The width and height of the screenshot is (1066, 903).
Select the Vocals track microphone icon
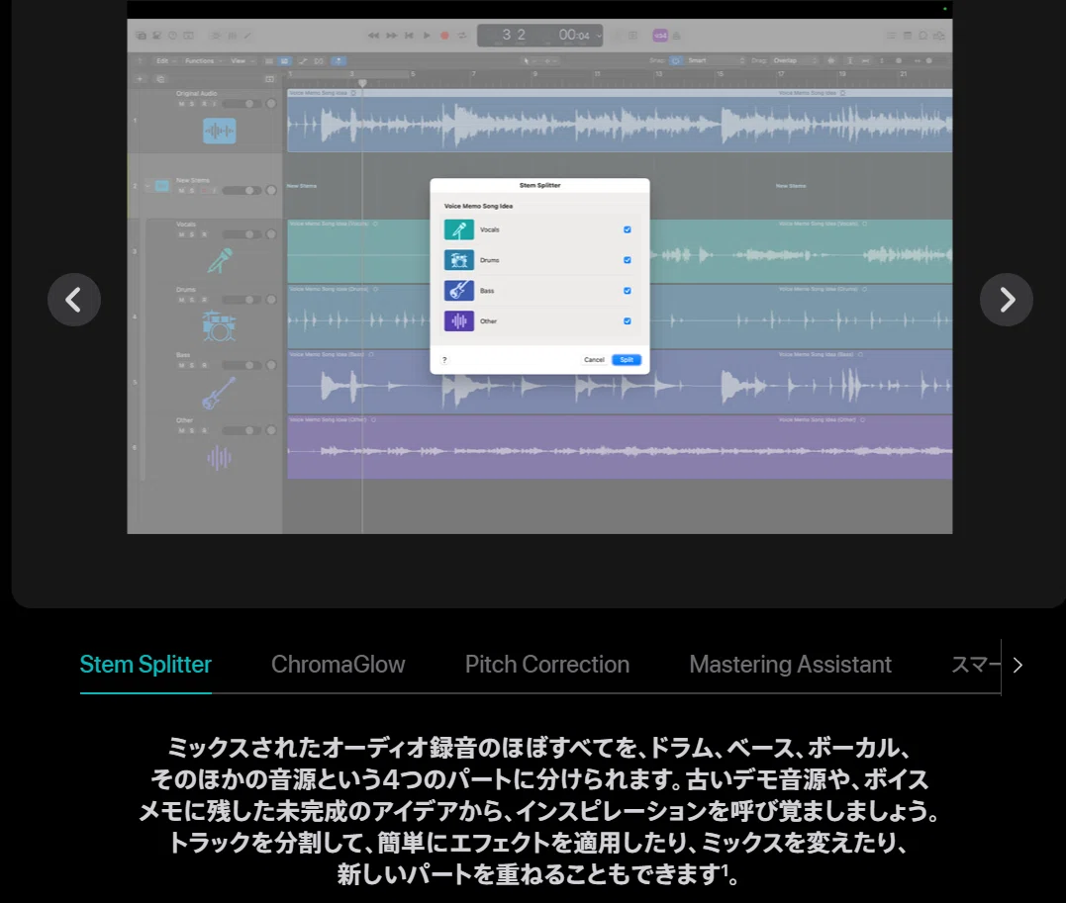[x=220, y=261]
